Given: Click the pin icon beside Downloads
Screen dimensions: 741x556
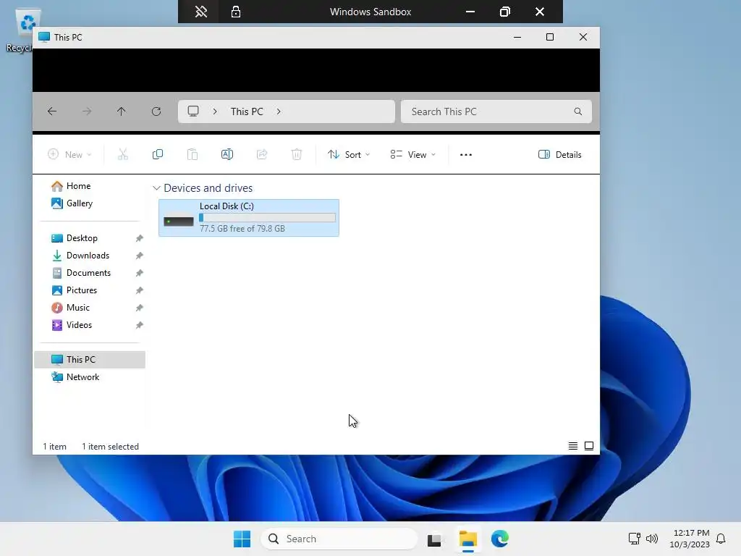Looking at the screenshot, I should (x=140, y=256).
